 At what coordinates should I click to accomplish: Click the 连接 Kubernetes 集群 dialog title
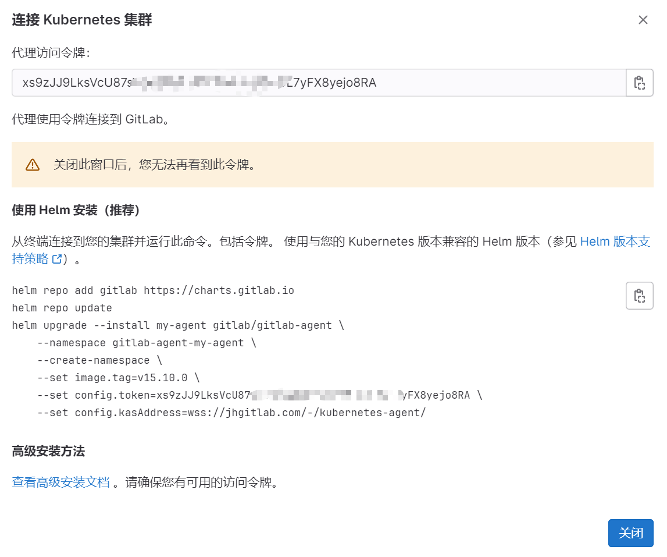(x=82, y=20)
